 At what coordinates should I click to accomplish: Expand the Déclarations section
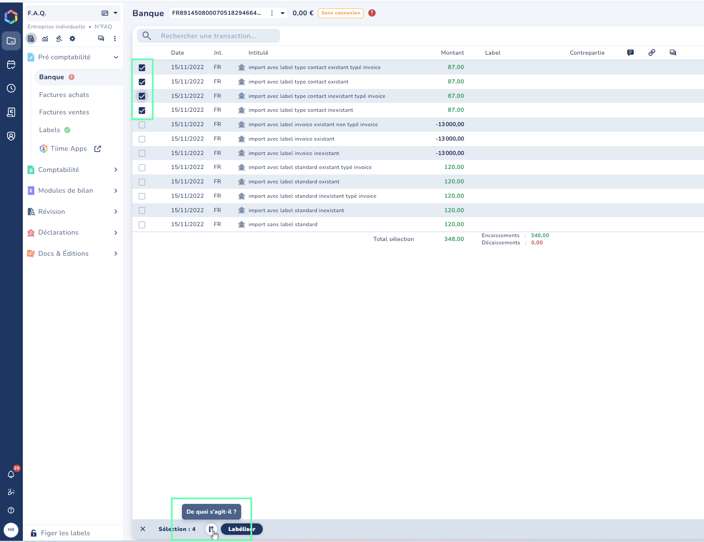116,232
